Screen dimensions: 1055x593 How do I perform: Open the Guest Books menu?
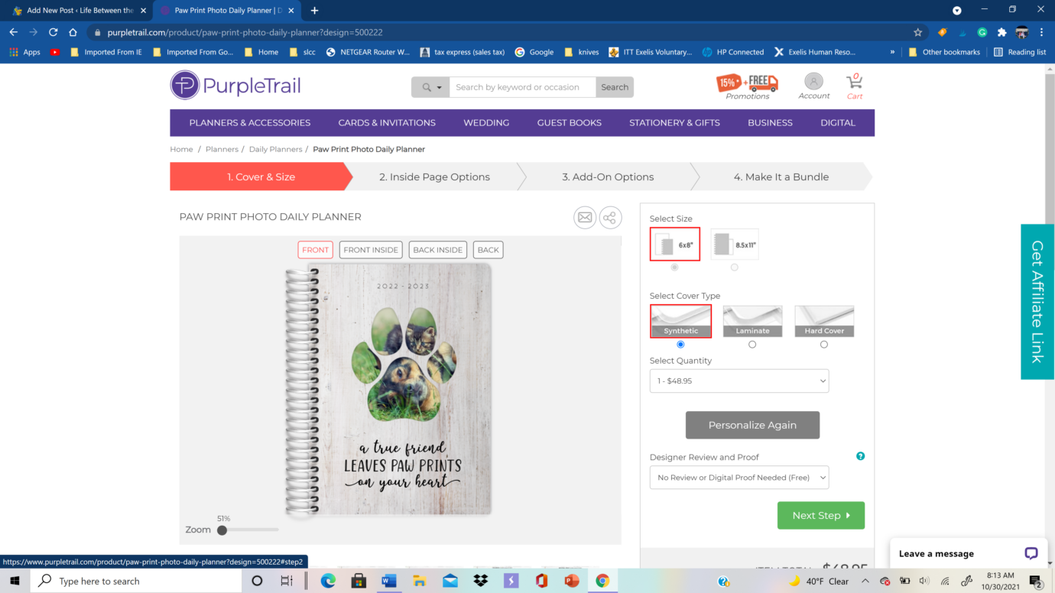click(x=570, y=123)
